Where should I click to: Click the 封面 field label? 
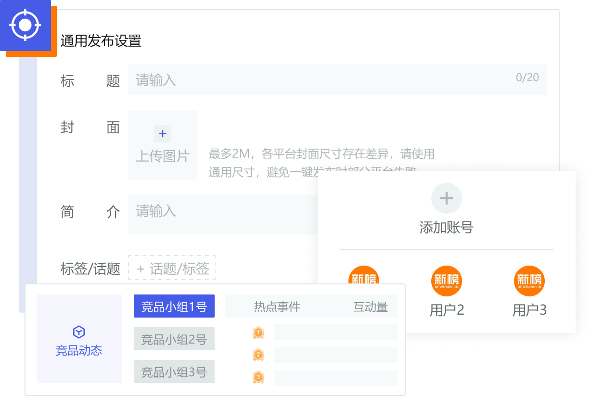(x=90, y=128)
